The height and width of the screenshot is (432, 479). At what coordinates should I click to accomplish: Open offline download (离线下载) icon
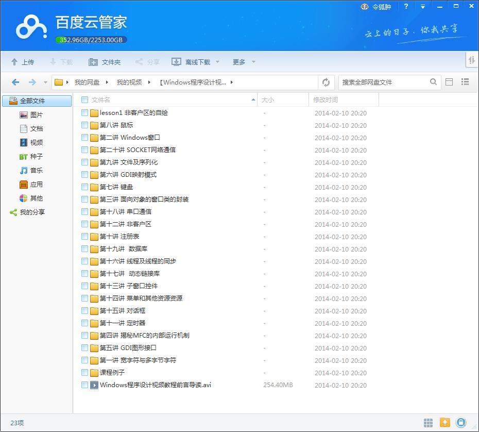tap(176, 62)
